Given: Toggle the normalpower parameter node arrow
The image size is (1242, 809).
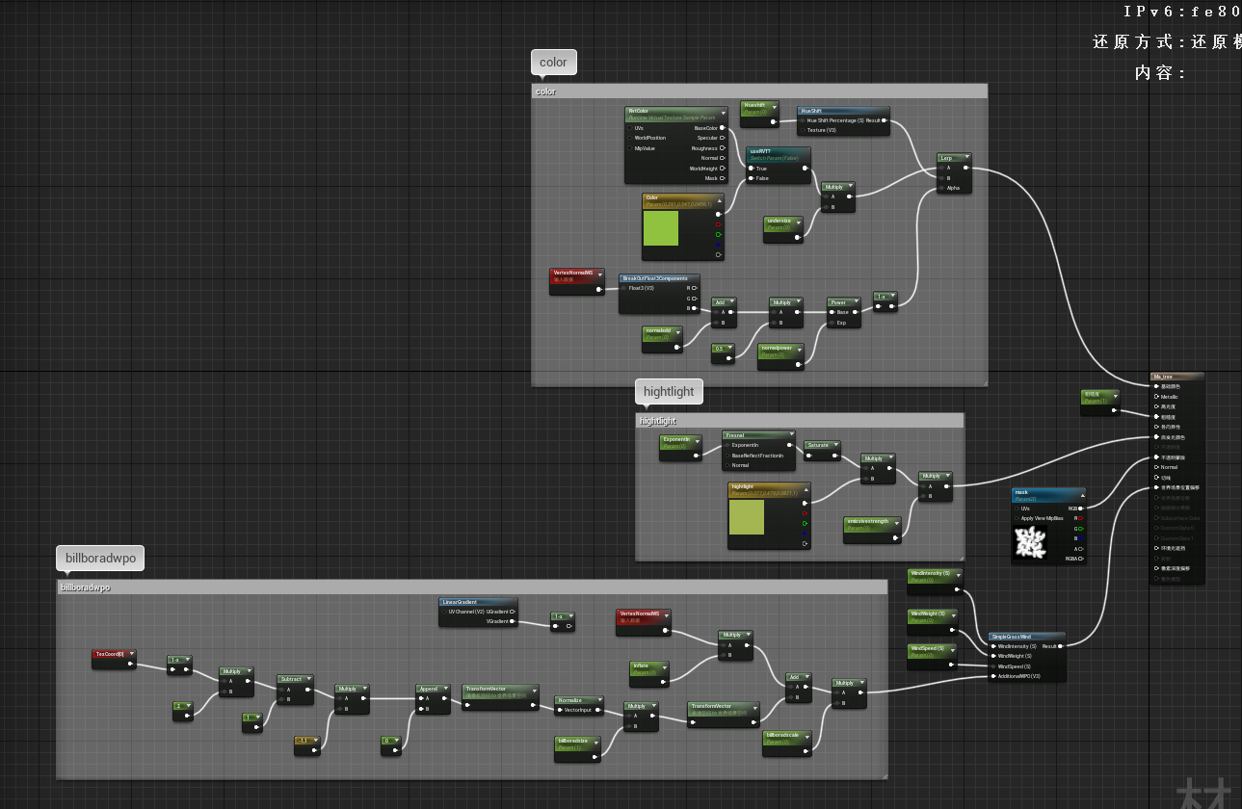Looking at the screenshot, I should coord(799,350).
